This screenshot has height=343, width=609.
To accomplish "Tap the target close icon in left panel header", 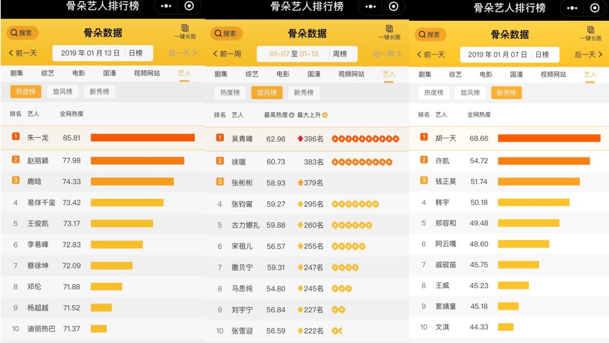I will coord(189,6).
